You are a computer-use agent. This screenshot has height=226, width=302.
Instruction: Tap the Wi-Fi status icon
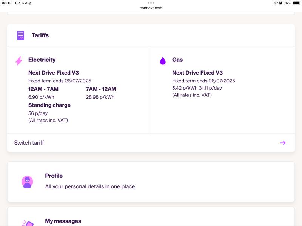click(x=276, y=3)
